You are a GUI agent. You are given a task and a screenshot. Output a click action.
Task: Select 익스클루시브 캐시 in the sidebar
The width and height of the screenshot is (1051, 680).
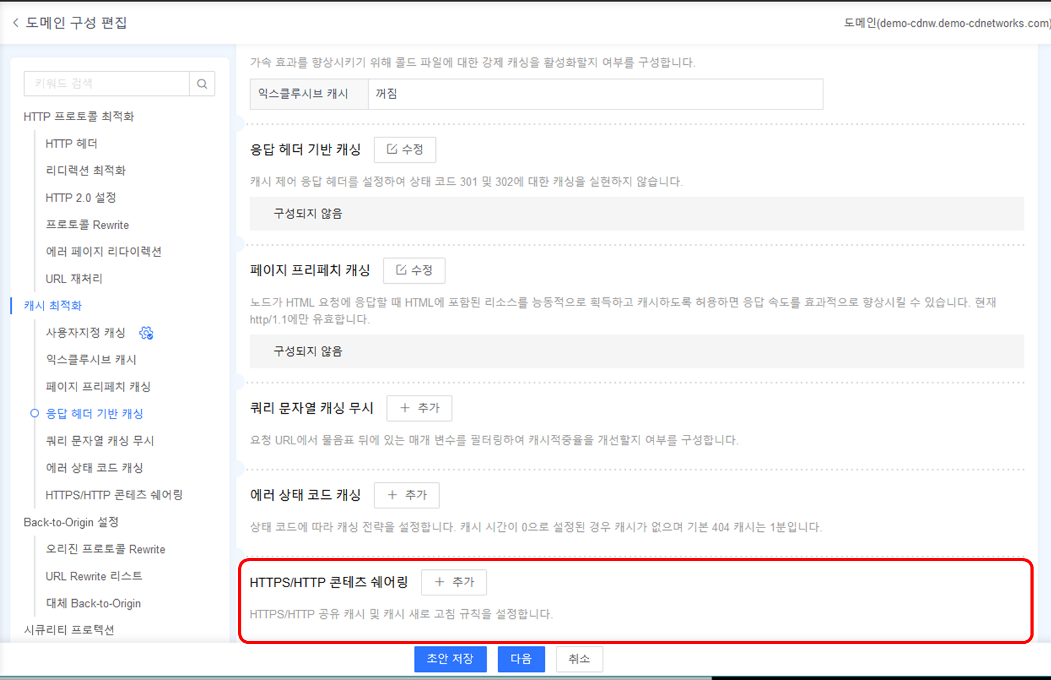pos(91,360)
